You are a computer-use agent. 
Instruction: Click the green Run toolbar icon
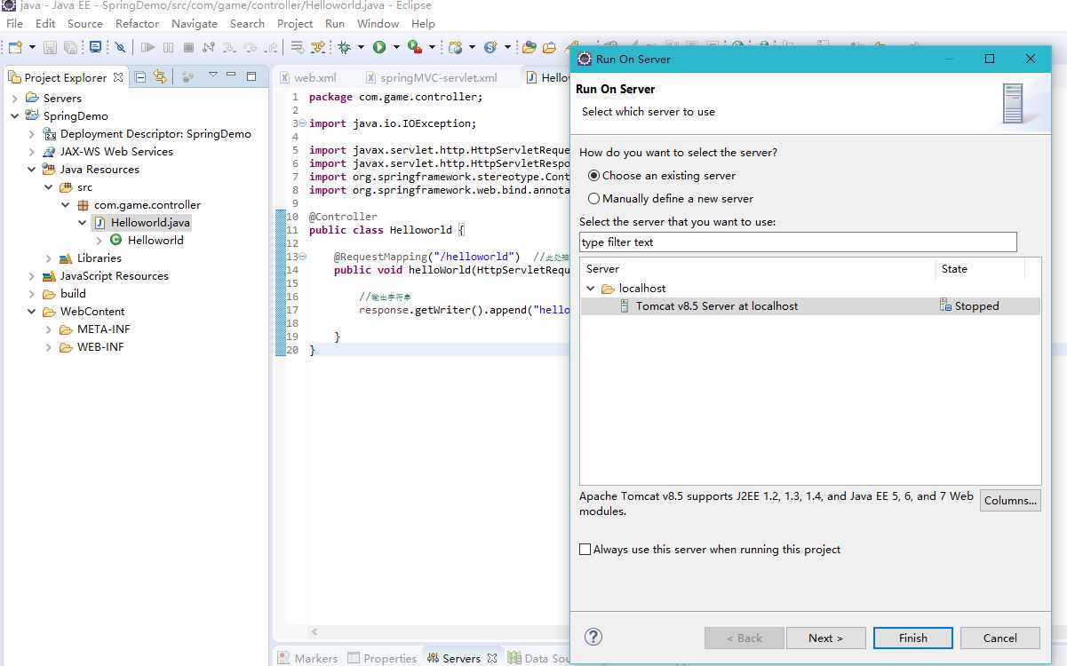click(x=378, y=47)
